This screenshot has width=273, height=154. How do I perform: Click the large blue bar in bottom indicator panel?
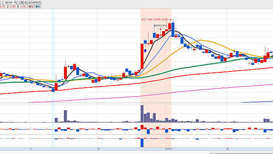pos(142,142)
